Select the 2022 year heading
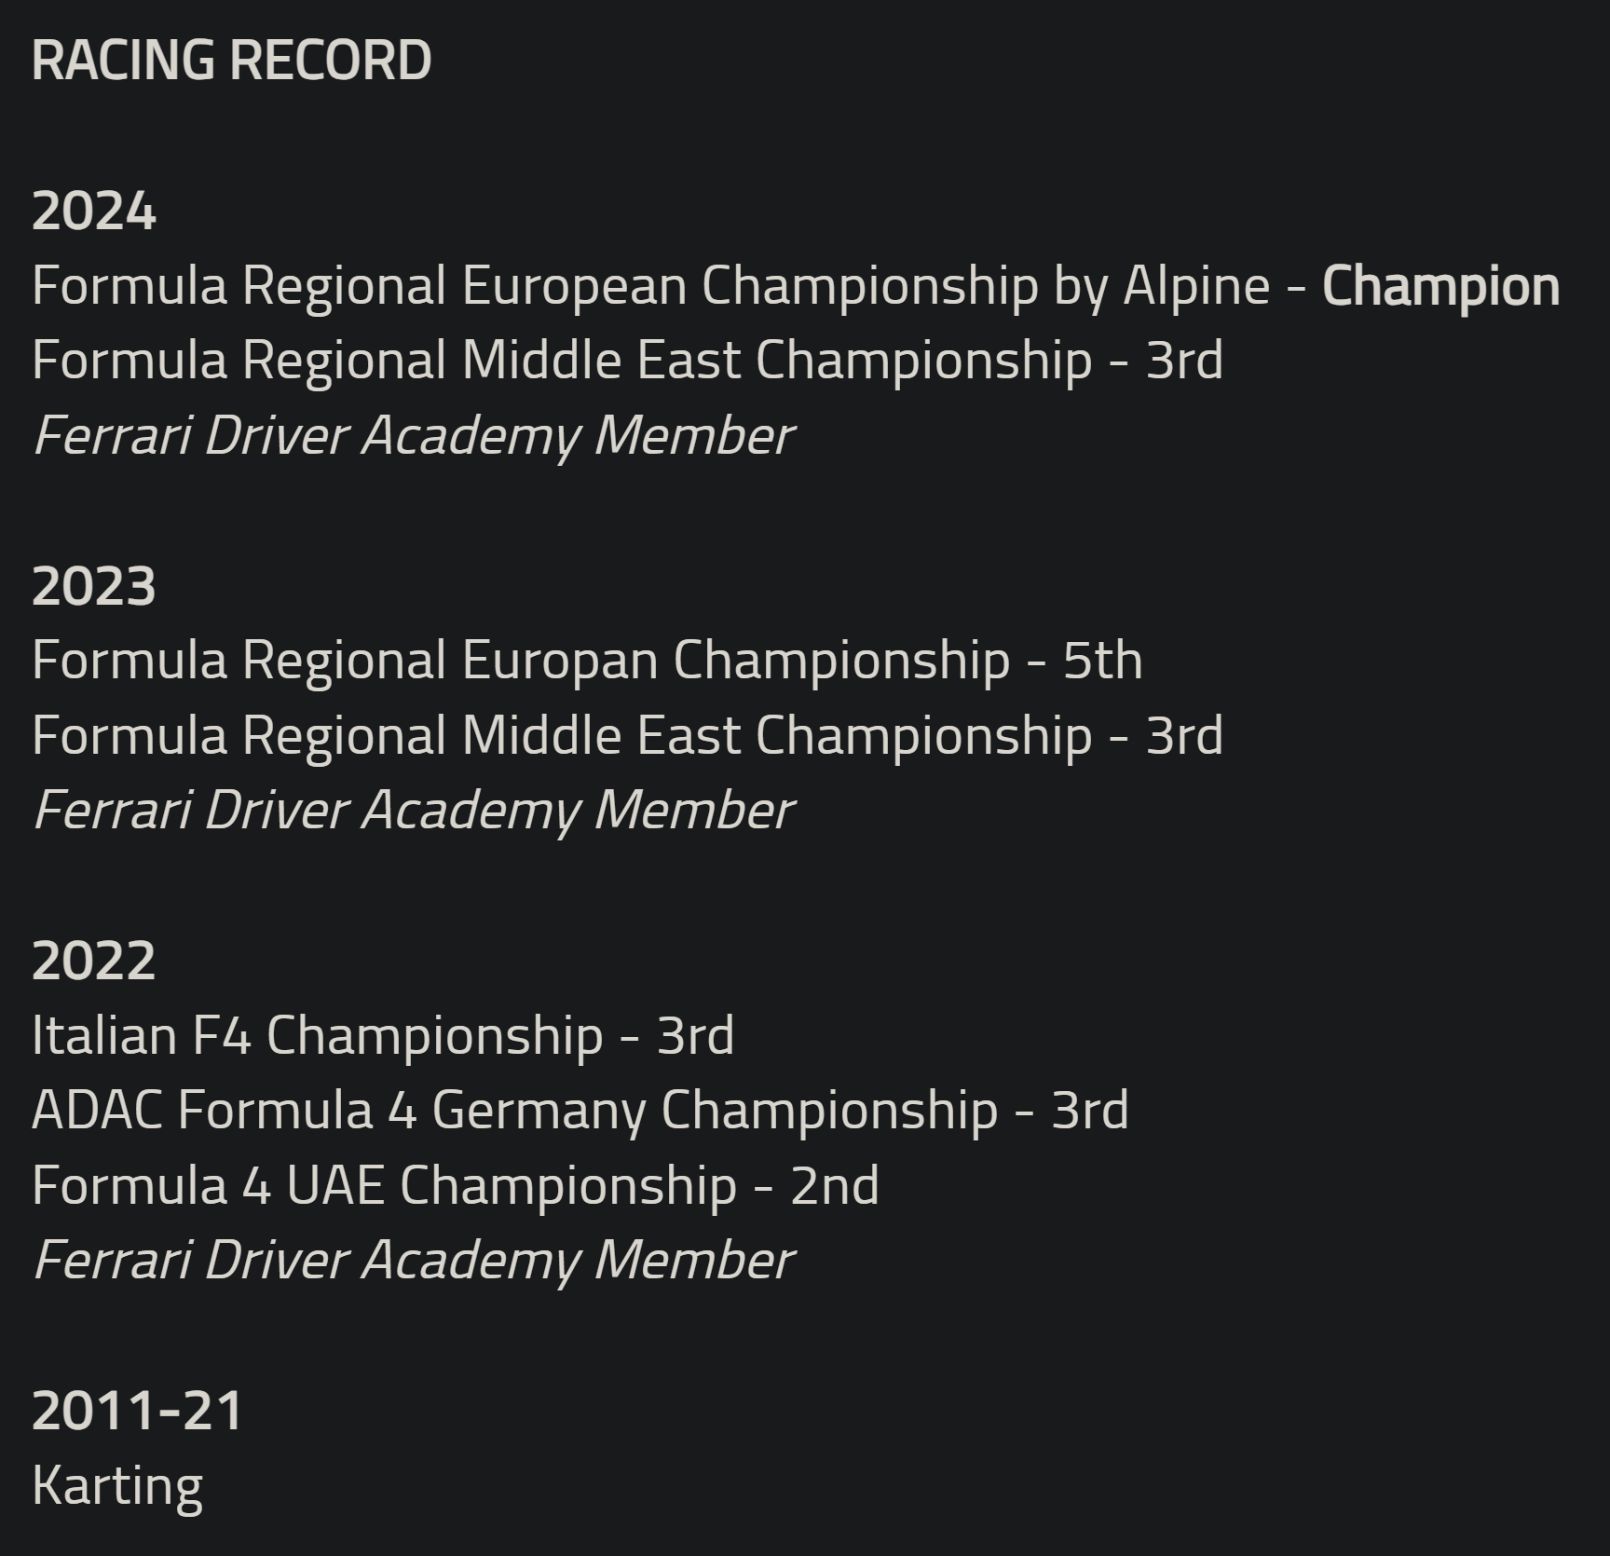The width and height of the screenshot is (1610, 1556). pyautogui.click(x=94, y=962)
